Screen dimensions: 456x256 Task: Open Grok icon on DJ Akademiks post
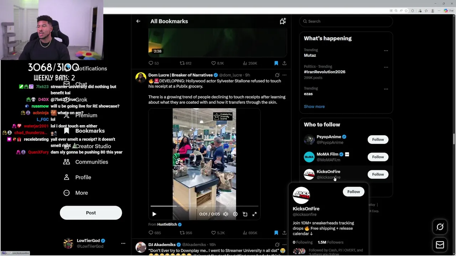[x=277, y=245]
